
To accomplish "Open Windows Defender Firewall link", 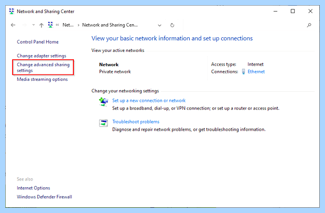I will 45,197.
